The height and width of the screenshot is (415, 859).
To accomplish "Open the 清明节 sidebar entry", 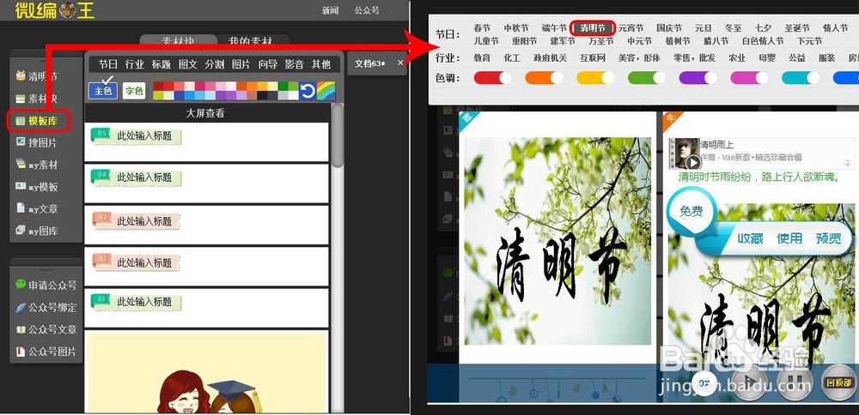I will [x=36, y=76].
